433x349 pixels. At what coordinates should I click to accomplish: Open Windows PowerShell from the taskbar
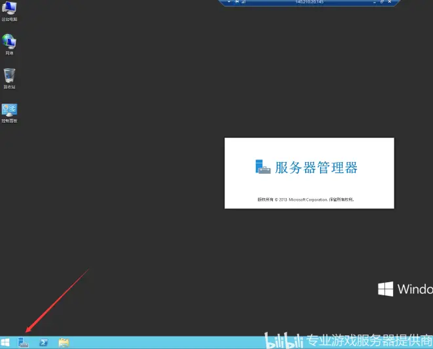[44, 342]
